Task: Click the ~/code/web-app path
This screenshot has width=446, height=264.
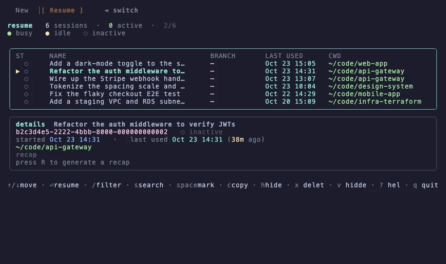Action: coord(358,64)
